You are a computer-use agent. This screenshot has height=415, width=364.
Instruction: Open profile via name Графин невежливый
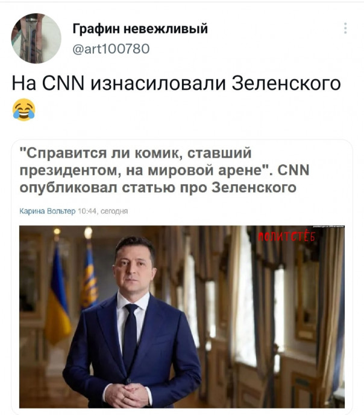click(x=140, y=28)
